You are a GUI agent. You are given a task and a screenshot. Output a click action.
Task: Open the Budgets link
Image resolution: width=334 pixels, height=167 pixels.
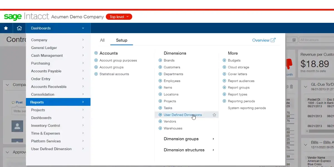pos(234,60)
